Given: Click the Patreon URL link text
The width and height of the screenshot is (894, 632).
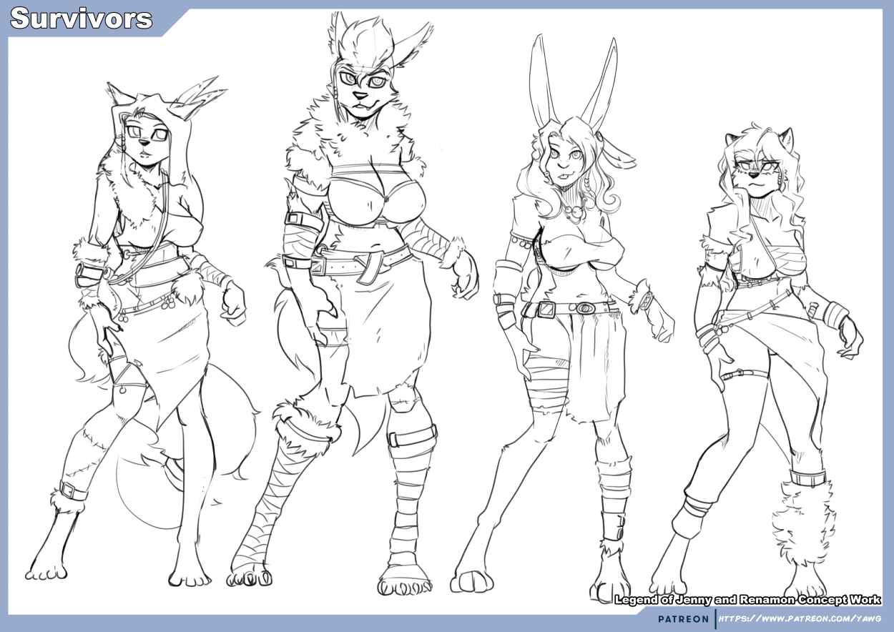Looking at the screenshot, I should point(799,619).
